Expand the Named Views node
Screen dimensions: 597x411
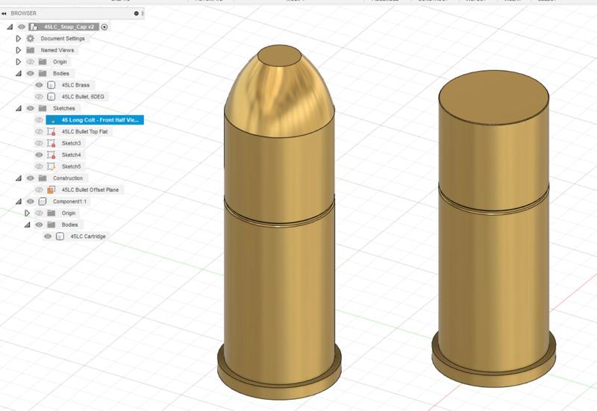pos(18,50)
